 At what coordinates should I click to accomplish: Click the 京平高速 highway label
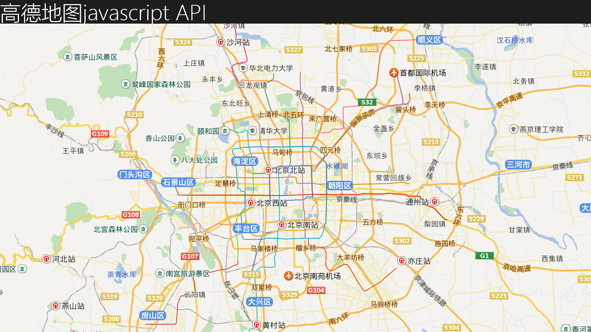(x=510, y=100)
